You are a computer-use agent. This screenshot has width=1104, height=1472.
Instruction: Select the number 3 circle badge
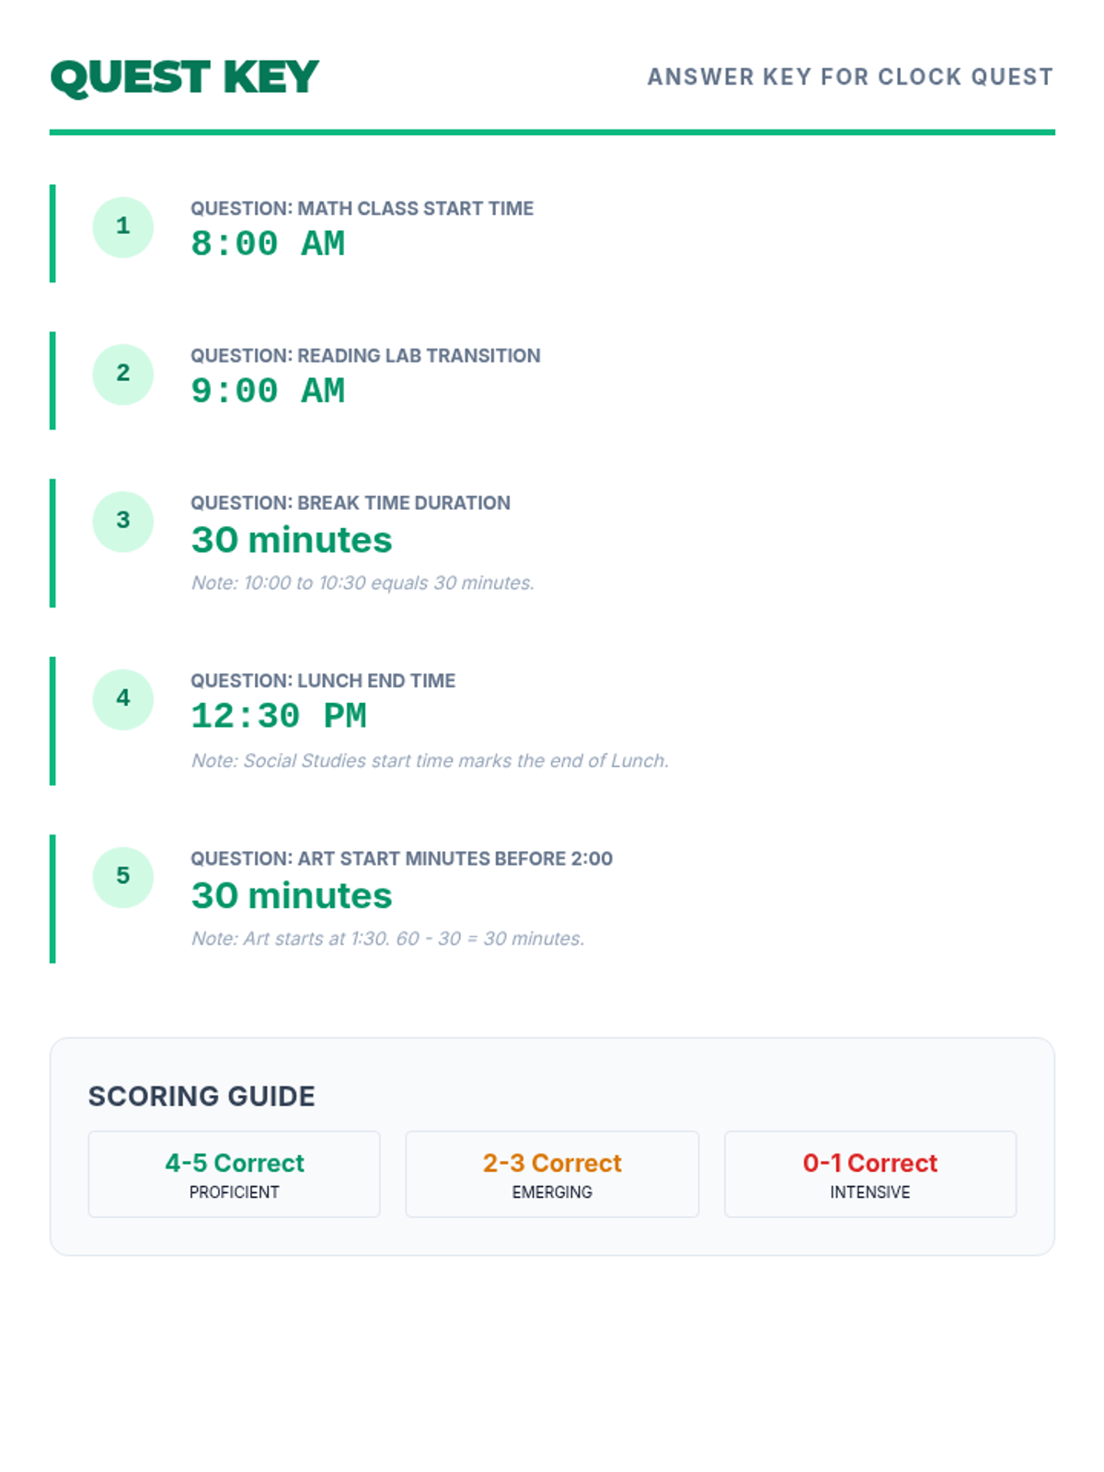(x=122, y=521)
